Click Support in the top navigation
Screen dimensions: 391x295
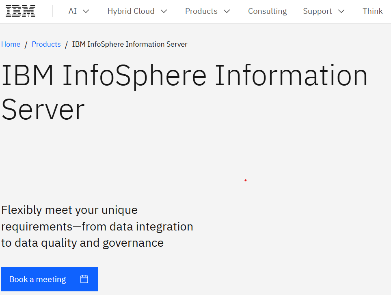tap(318, 11)
